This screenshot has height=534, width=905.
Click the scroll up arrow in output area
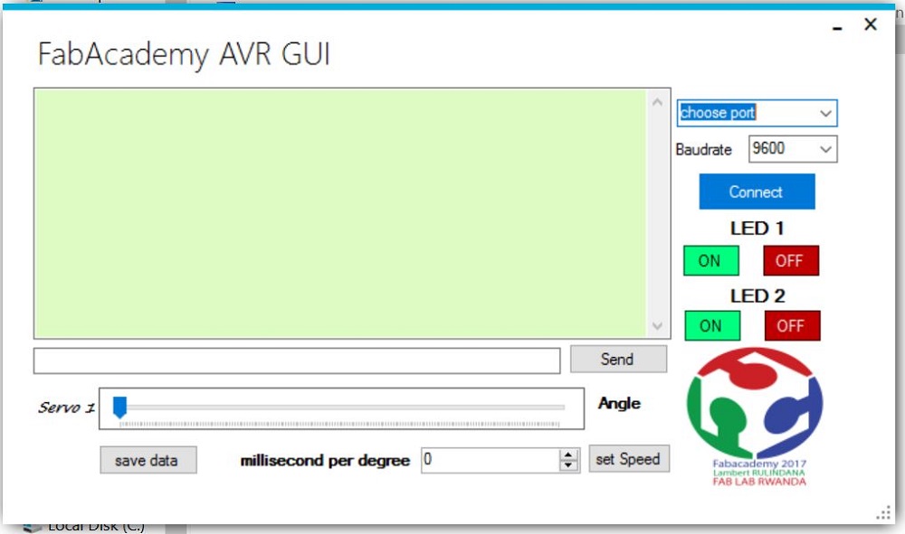[x=657, y=102]
